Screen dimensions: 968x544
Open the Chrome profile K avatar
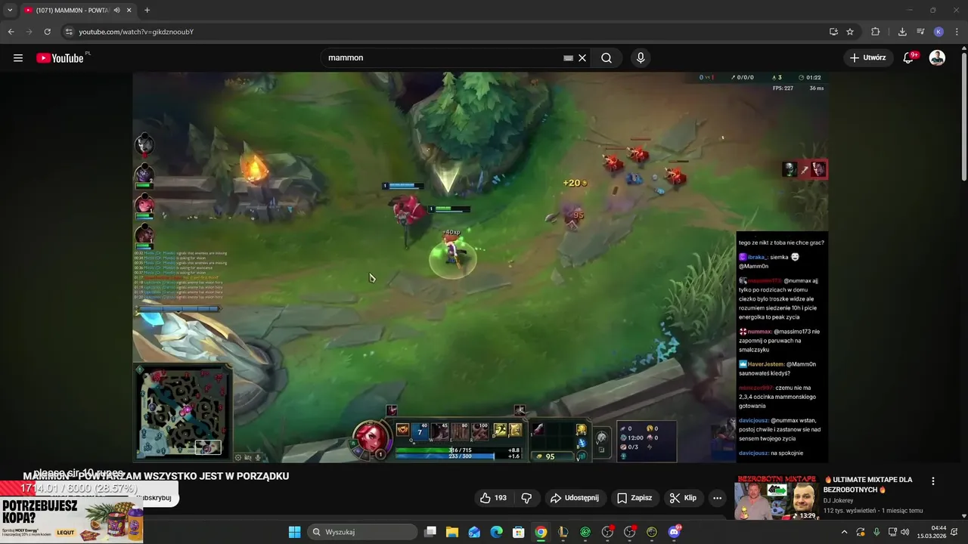(939, 32)
